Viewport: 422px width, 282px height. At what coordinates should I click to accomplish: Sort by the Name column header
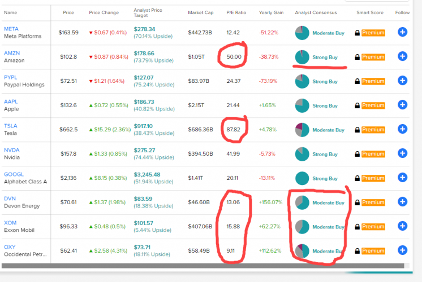coord(11,12)
